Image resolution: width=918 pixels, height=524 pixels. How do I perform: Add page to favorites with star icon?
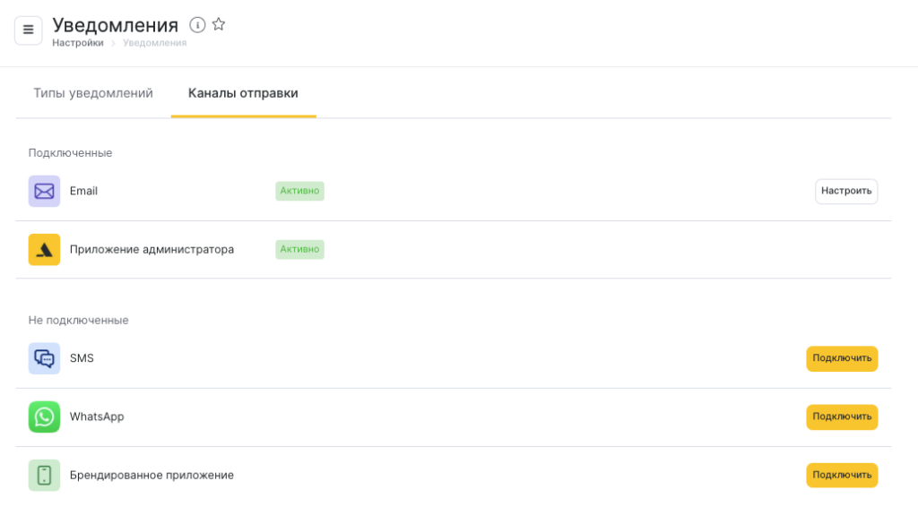tap(219, 25)
